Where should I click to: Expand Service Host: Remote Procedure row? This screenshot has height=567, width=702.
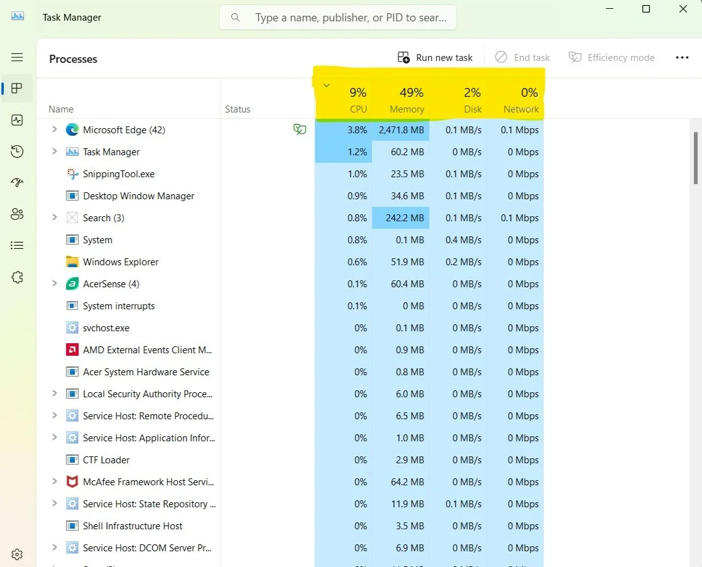click(x=55, y=415)
